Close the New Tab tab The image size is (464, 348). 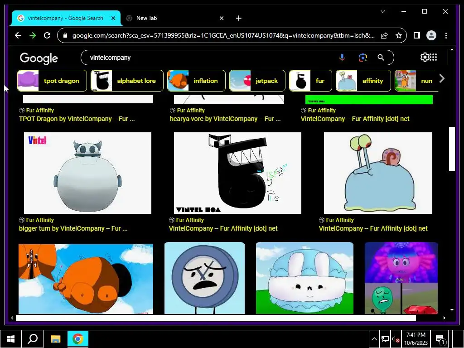pos(221,18)
